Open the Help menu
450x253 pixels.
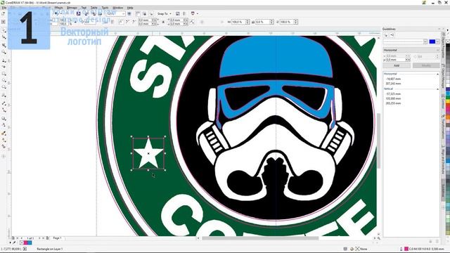(130, 8)
